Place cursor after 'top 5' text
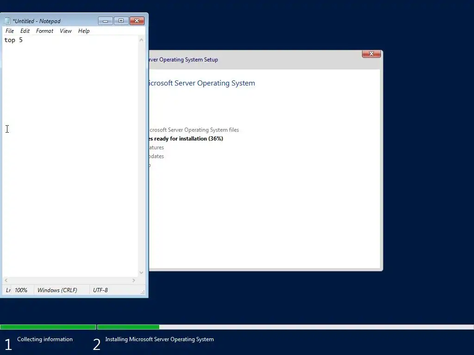474x355 pixels. click(x=23, y=40)
